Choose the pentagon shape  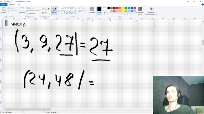64,11
